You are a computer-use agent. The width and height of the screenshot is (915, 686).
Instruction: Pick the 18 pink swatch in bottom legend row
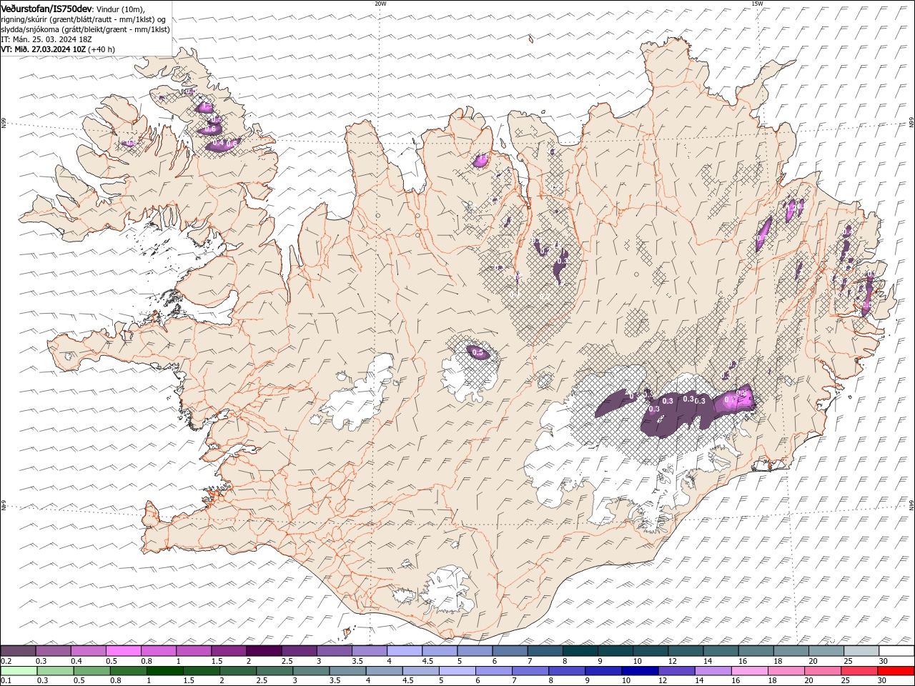(x=786, y=671)
